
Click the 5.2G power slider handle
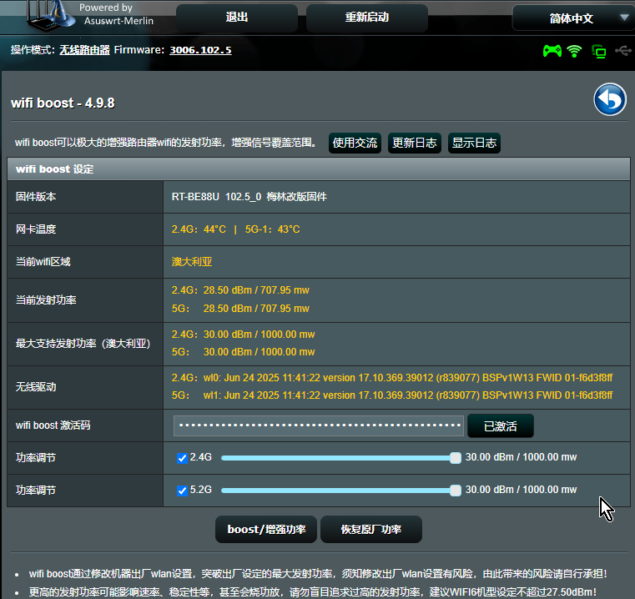455,491
